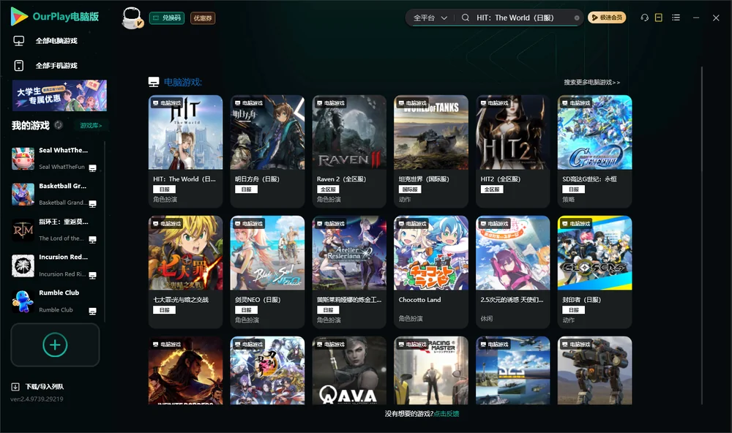Open 七大罪:光与暗之交战 game card

click(x=185, y=272)
